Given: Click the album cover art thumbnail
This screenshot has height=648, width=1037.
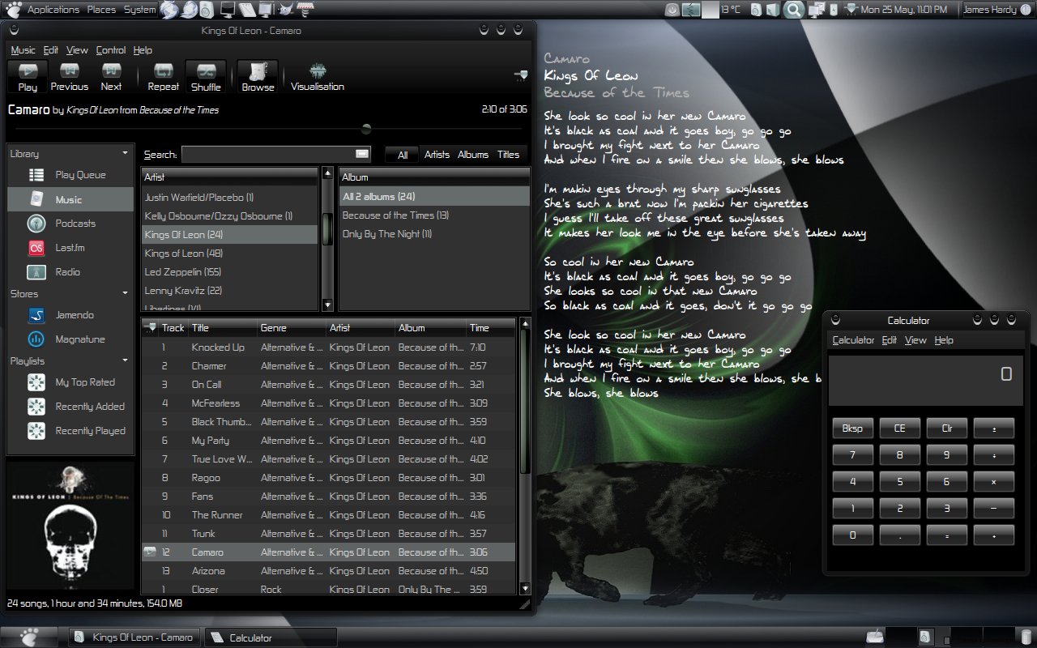Looking at the screenshot, I should (70, 525).
